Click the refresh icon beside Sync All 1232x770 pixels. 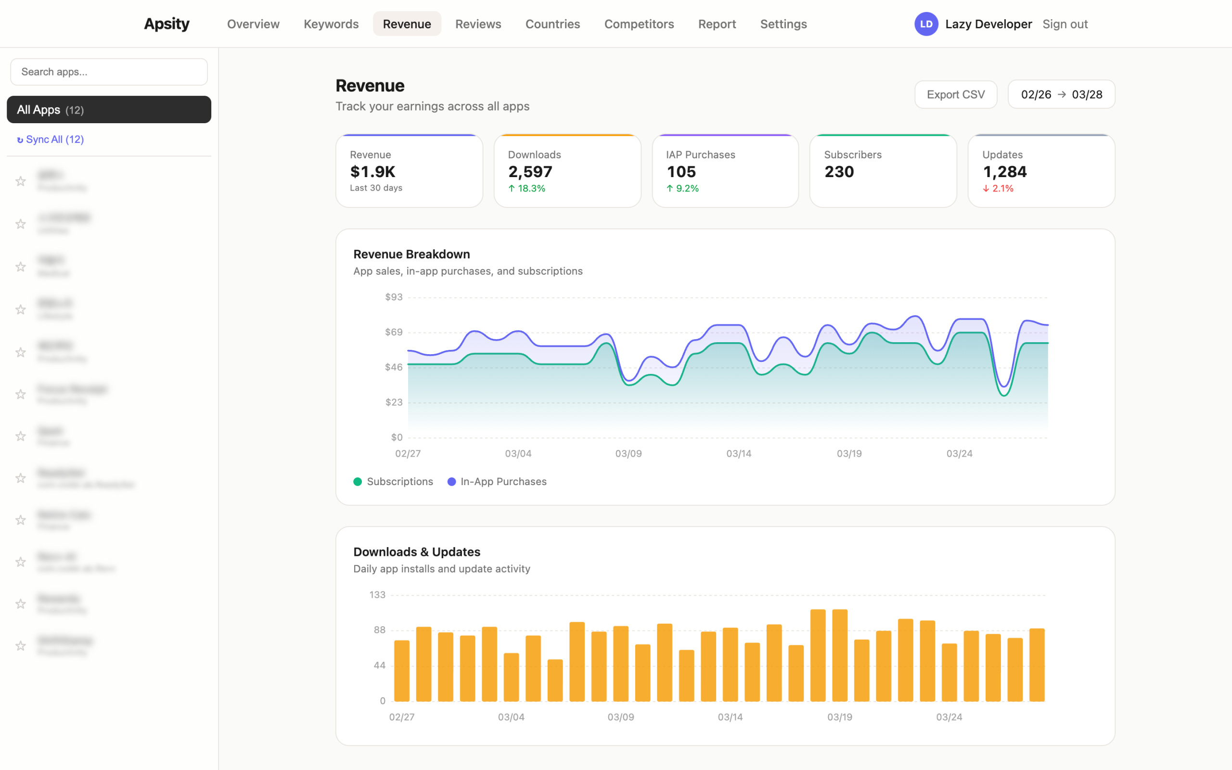tap(20, 139)
